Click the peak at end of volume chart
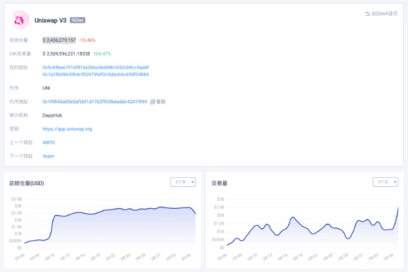 (x=398, y=208)
